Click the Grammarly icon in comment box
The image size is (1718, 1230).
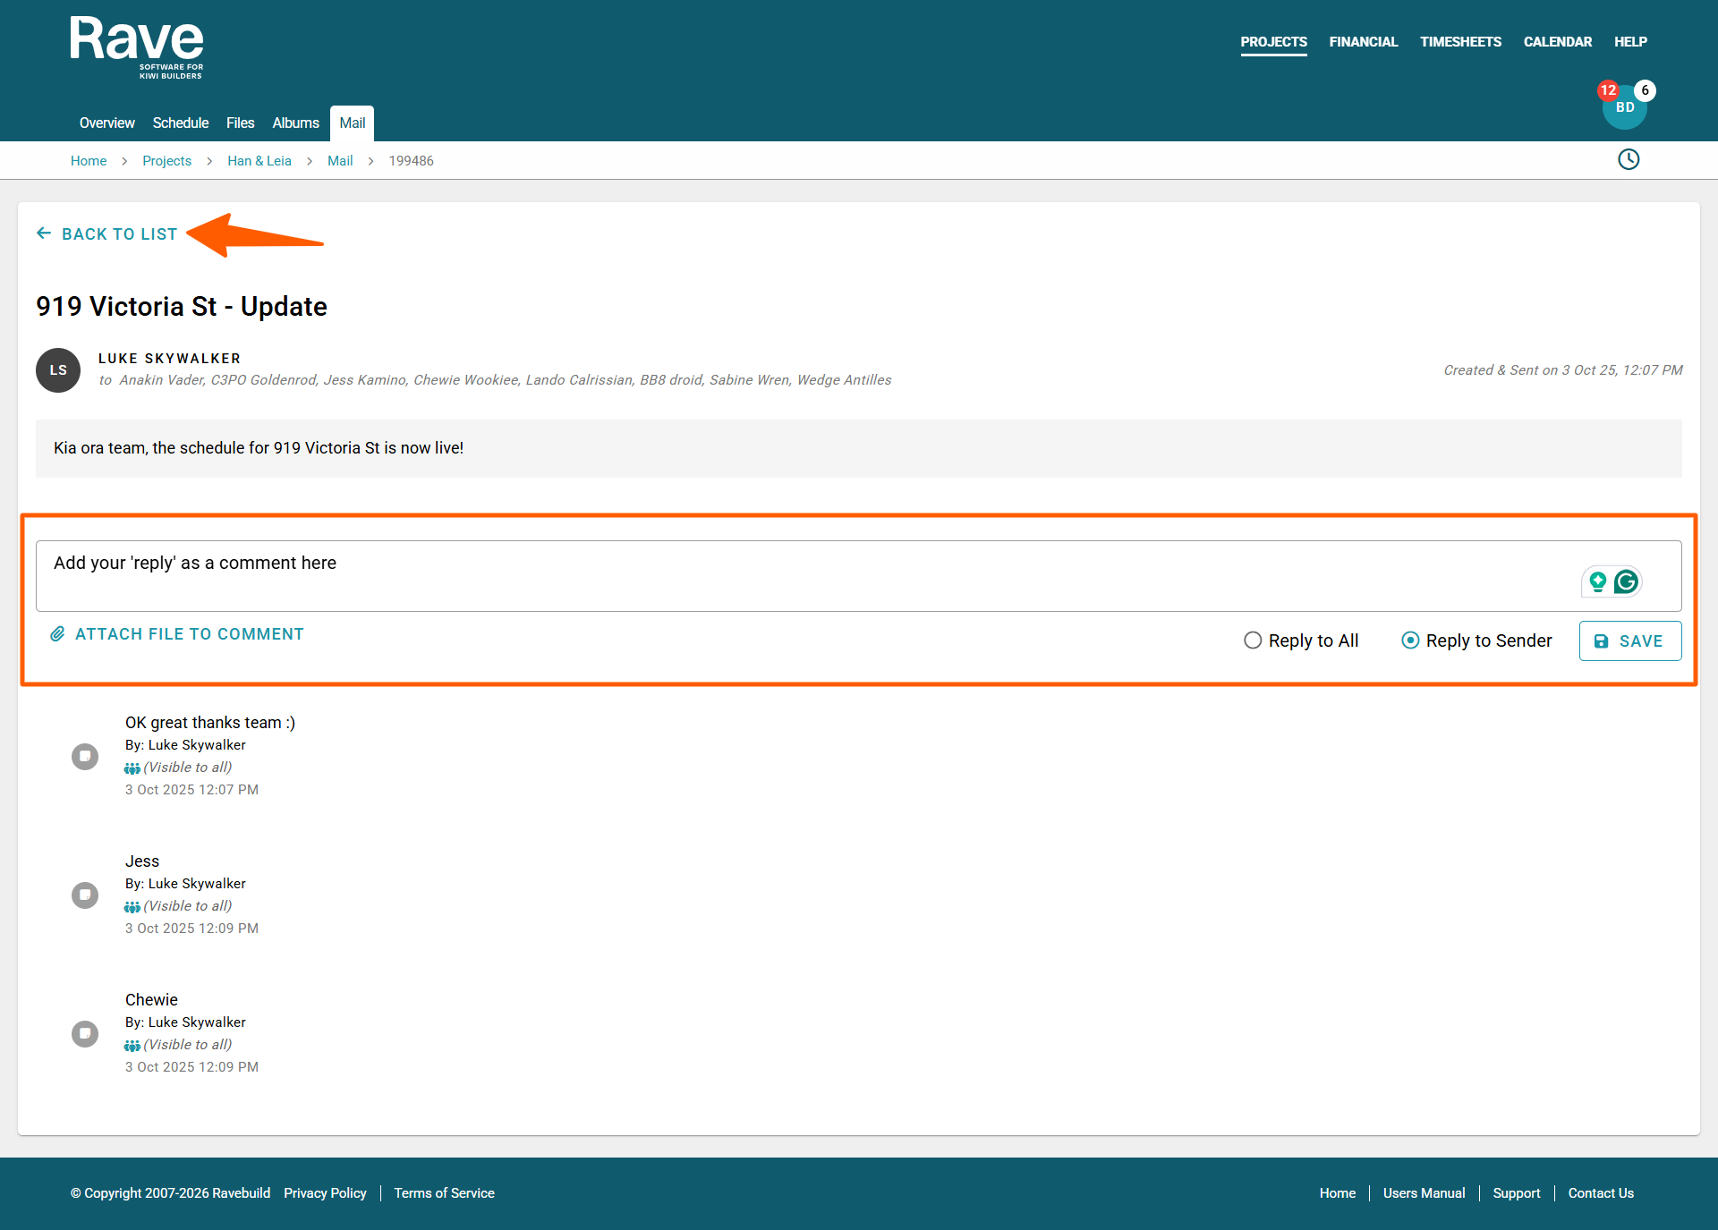click(1626, 582)
